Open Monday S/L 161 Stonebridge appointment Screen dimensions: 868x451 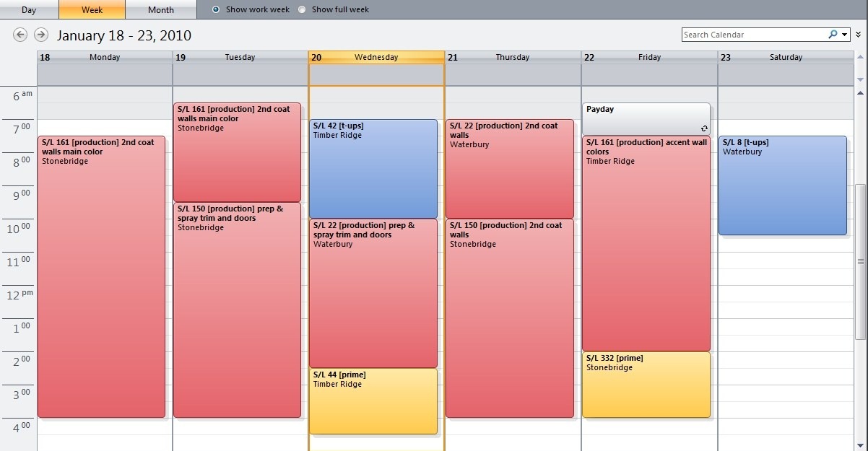click(101, 276)
